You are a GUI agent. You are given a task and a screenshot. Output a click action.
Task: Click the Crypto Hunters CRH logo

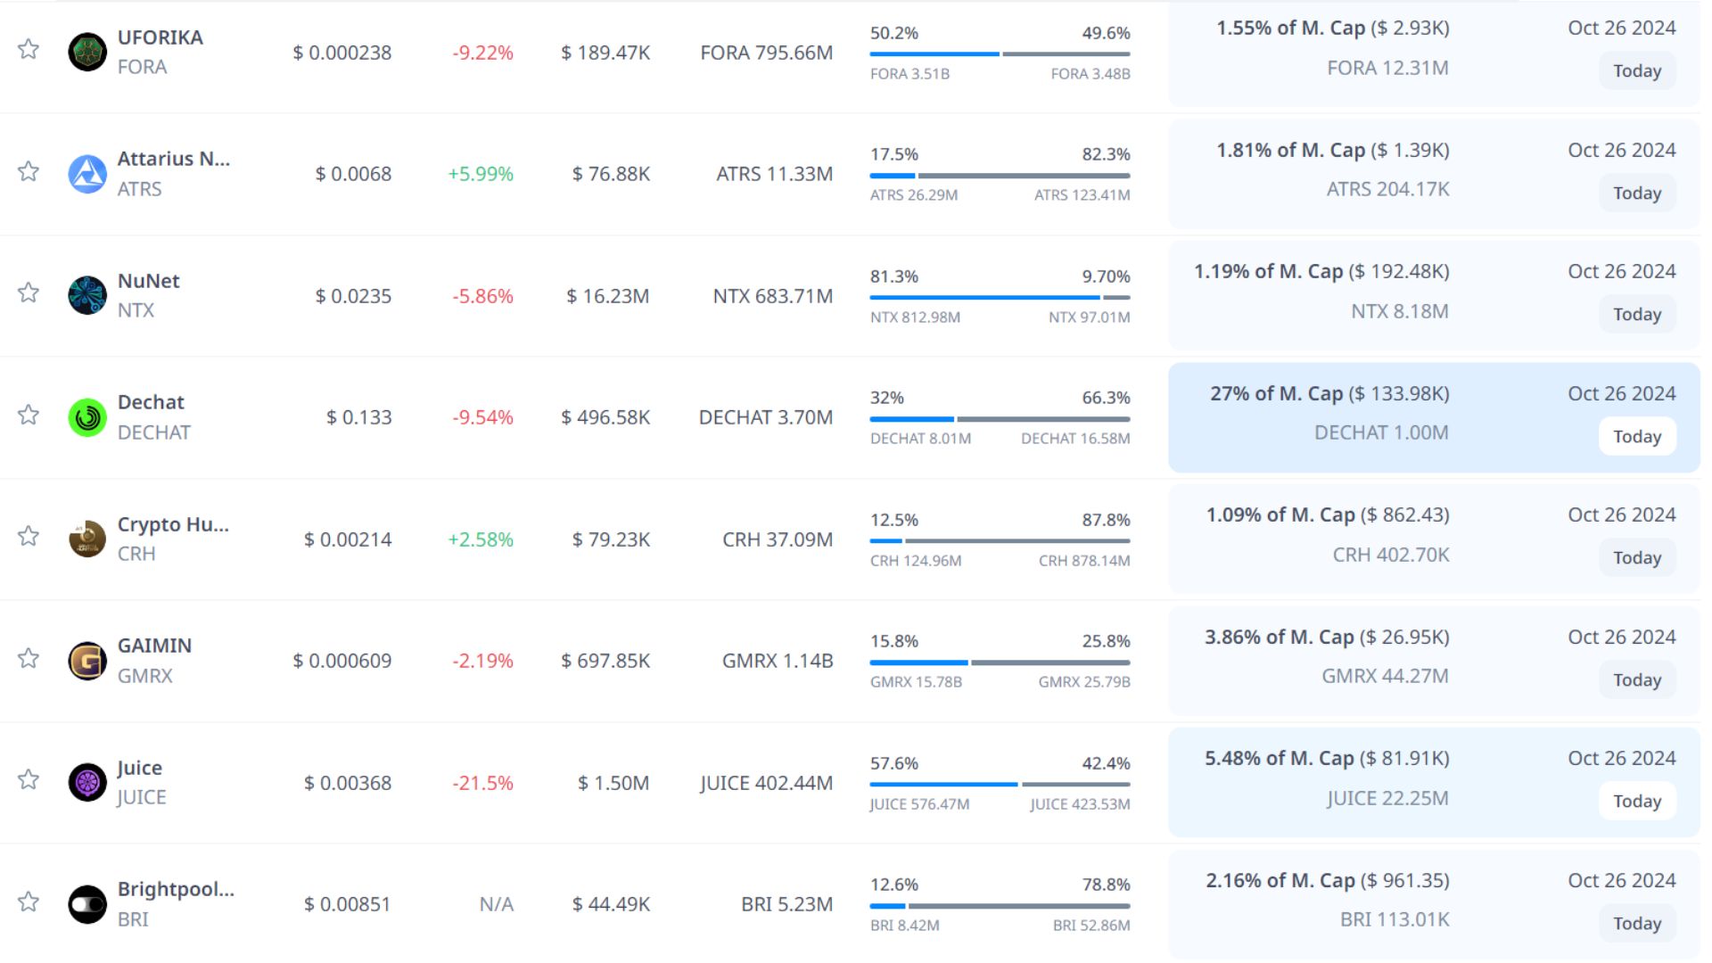(87, 539)
